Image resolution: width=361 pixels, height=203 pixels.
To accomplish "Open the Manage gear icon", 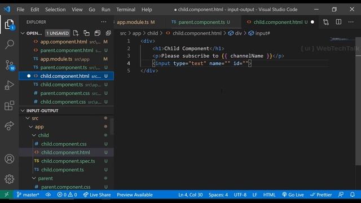I will [10, 179].
